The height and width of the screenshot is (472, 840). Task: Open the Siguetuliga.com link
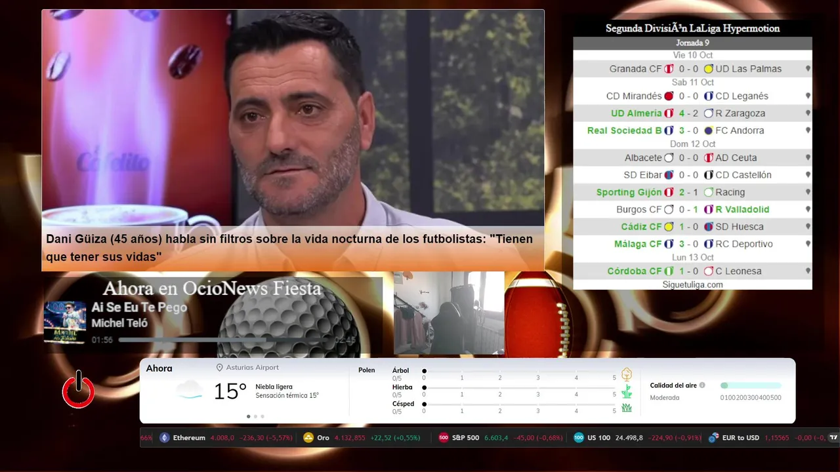click(x=692, y=285)
